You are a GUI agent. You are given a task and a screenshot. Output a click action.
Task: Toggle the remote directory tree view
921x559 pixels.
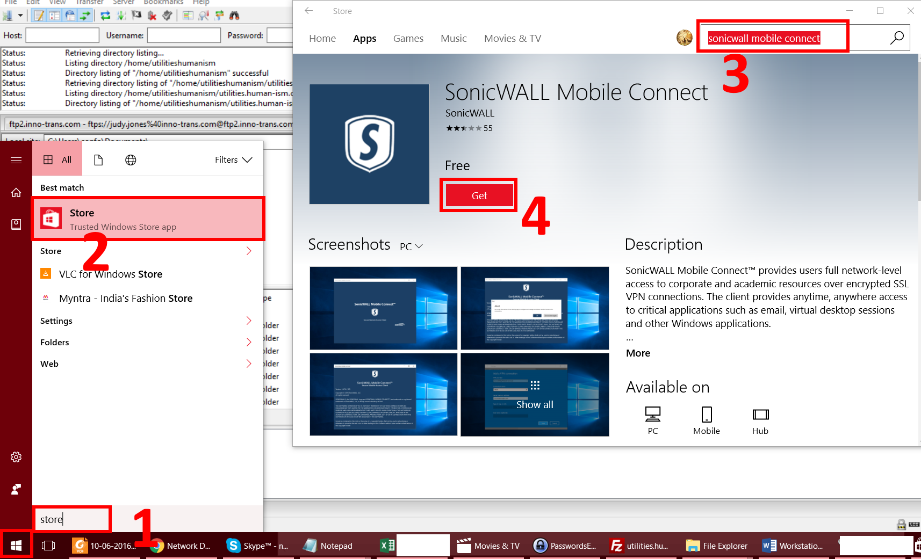[70, 15]
